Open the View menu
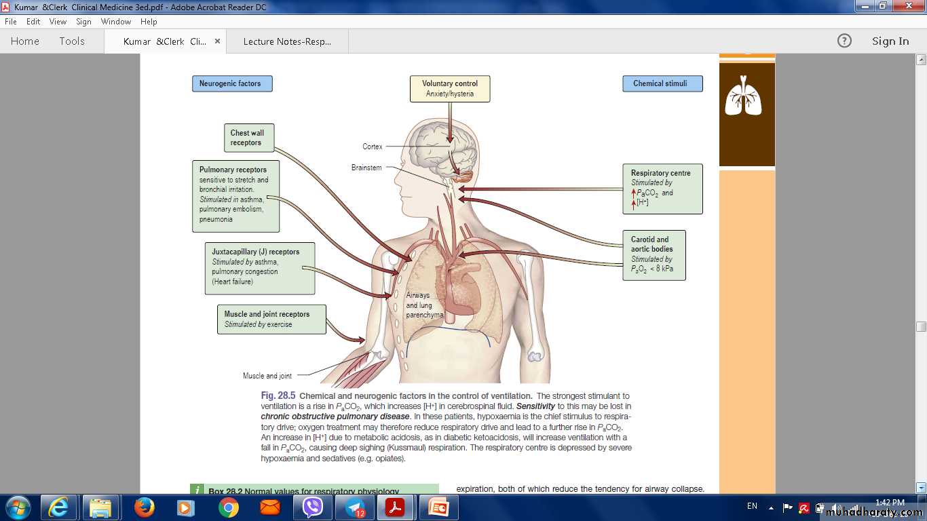 pos(58,22)
